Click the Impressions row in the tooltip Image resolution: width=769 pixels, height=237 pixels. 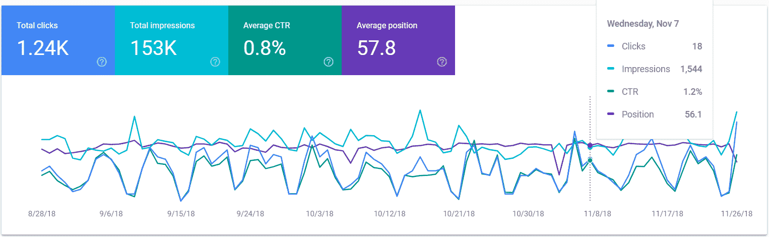tap(655, 69)
